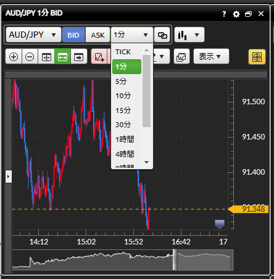274x279 pixels.
Task: Click the 14:12 time axis label
Action: point(39,242)
